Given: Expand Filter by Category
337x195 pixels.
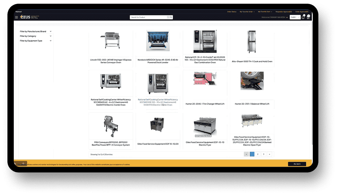Looking at the screenshot, I should pos(35,36).
